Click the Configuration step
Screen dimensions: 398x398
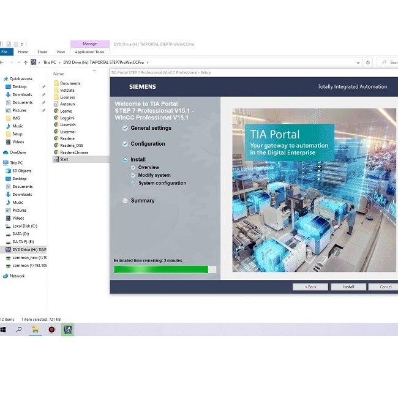coord(144,144)
